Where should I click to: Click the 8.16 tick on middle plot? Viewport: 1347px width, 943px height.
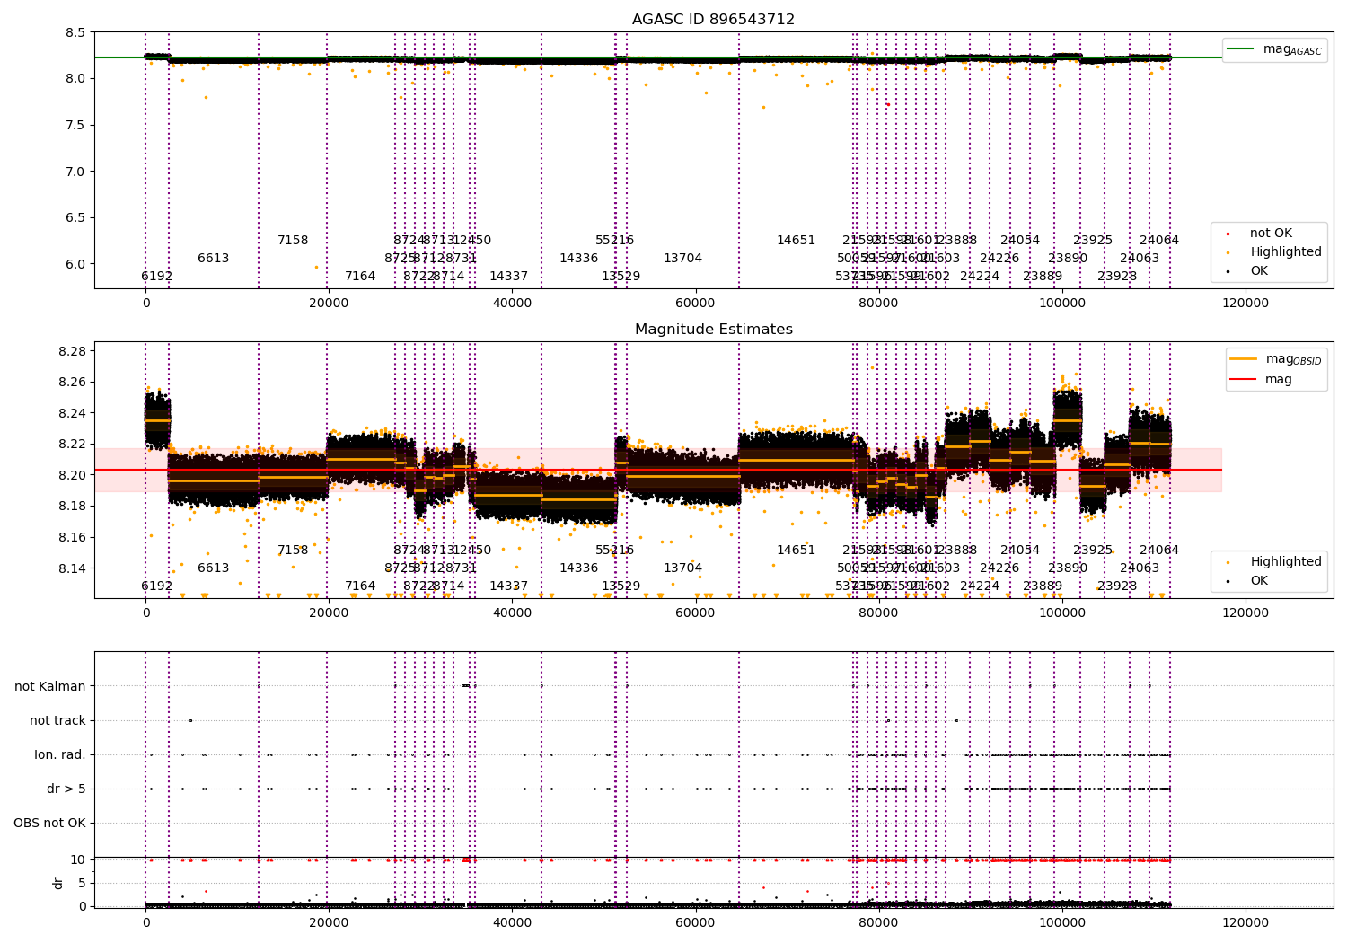73,538
